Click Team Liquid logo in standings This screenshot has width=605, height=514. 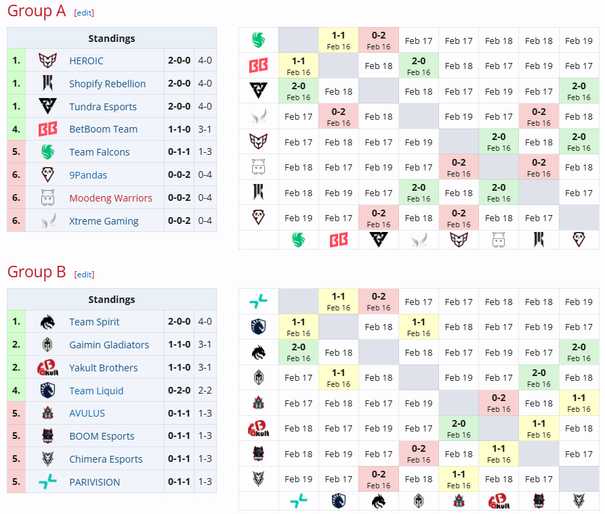point(48,390)
